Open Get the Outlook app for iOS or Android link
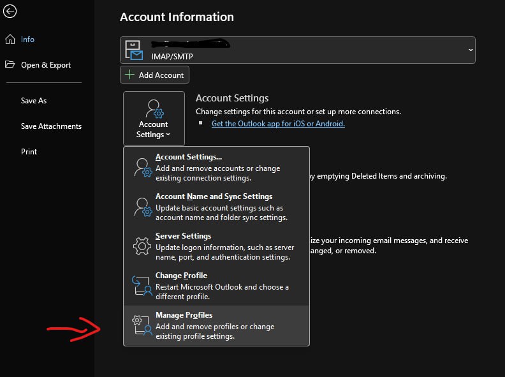This screenshot has width=505, height=377. pyautogui.click(x=278, y=123)
